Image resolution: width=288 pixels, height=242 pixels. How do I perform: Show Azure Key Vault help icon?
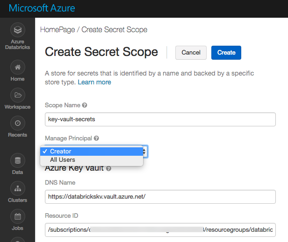coord(108,168)
